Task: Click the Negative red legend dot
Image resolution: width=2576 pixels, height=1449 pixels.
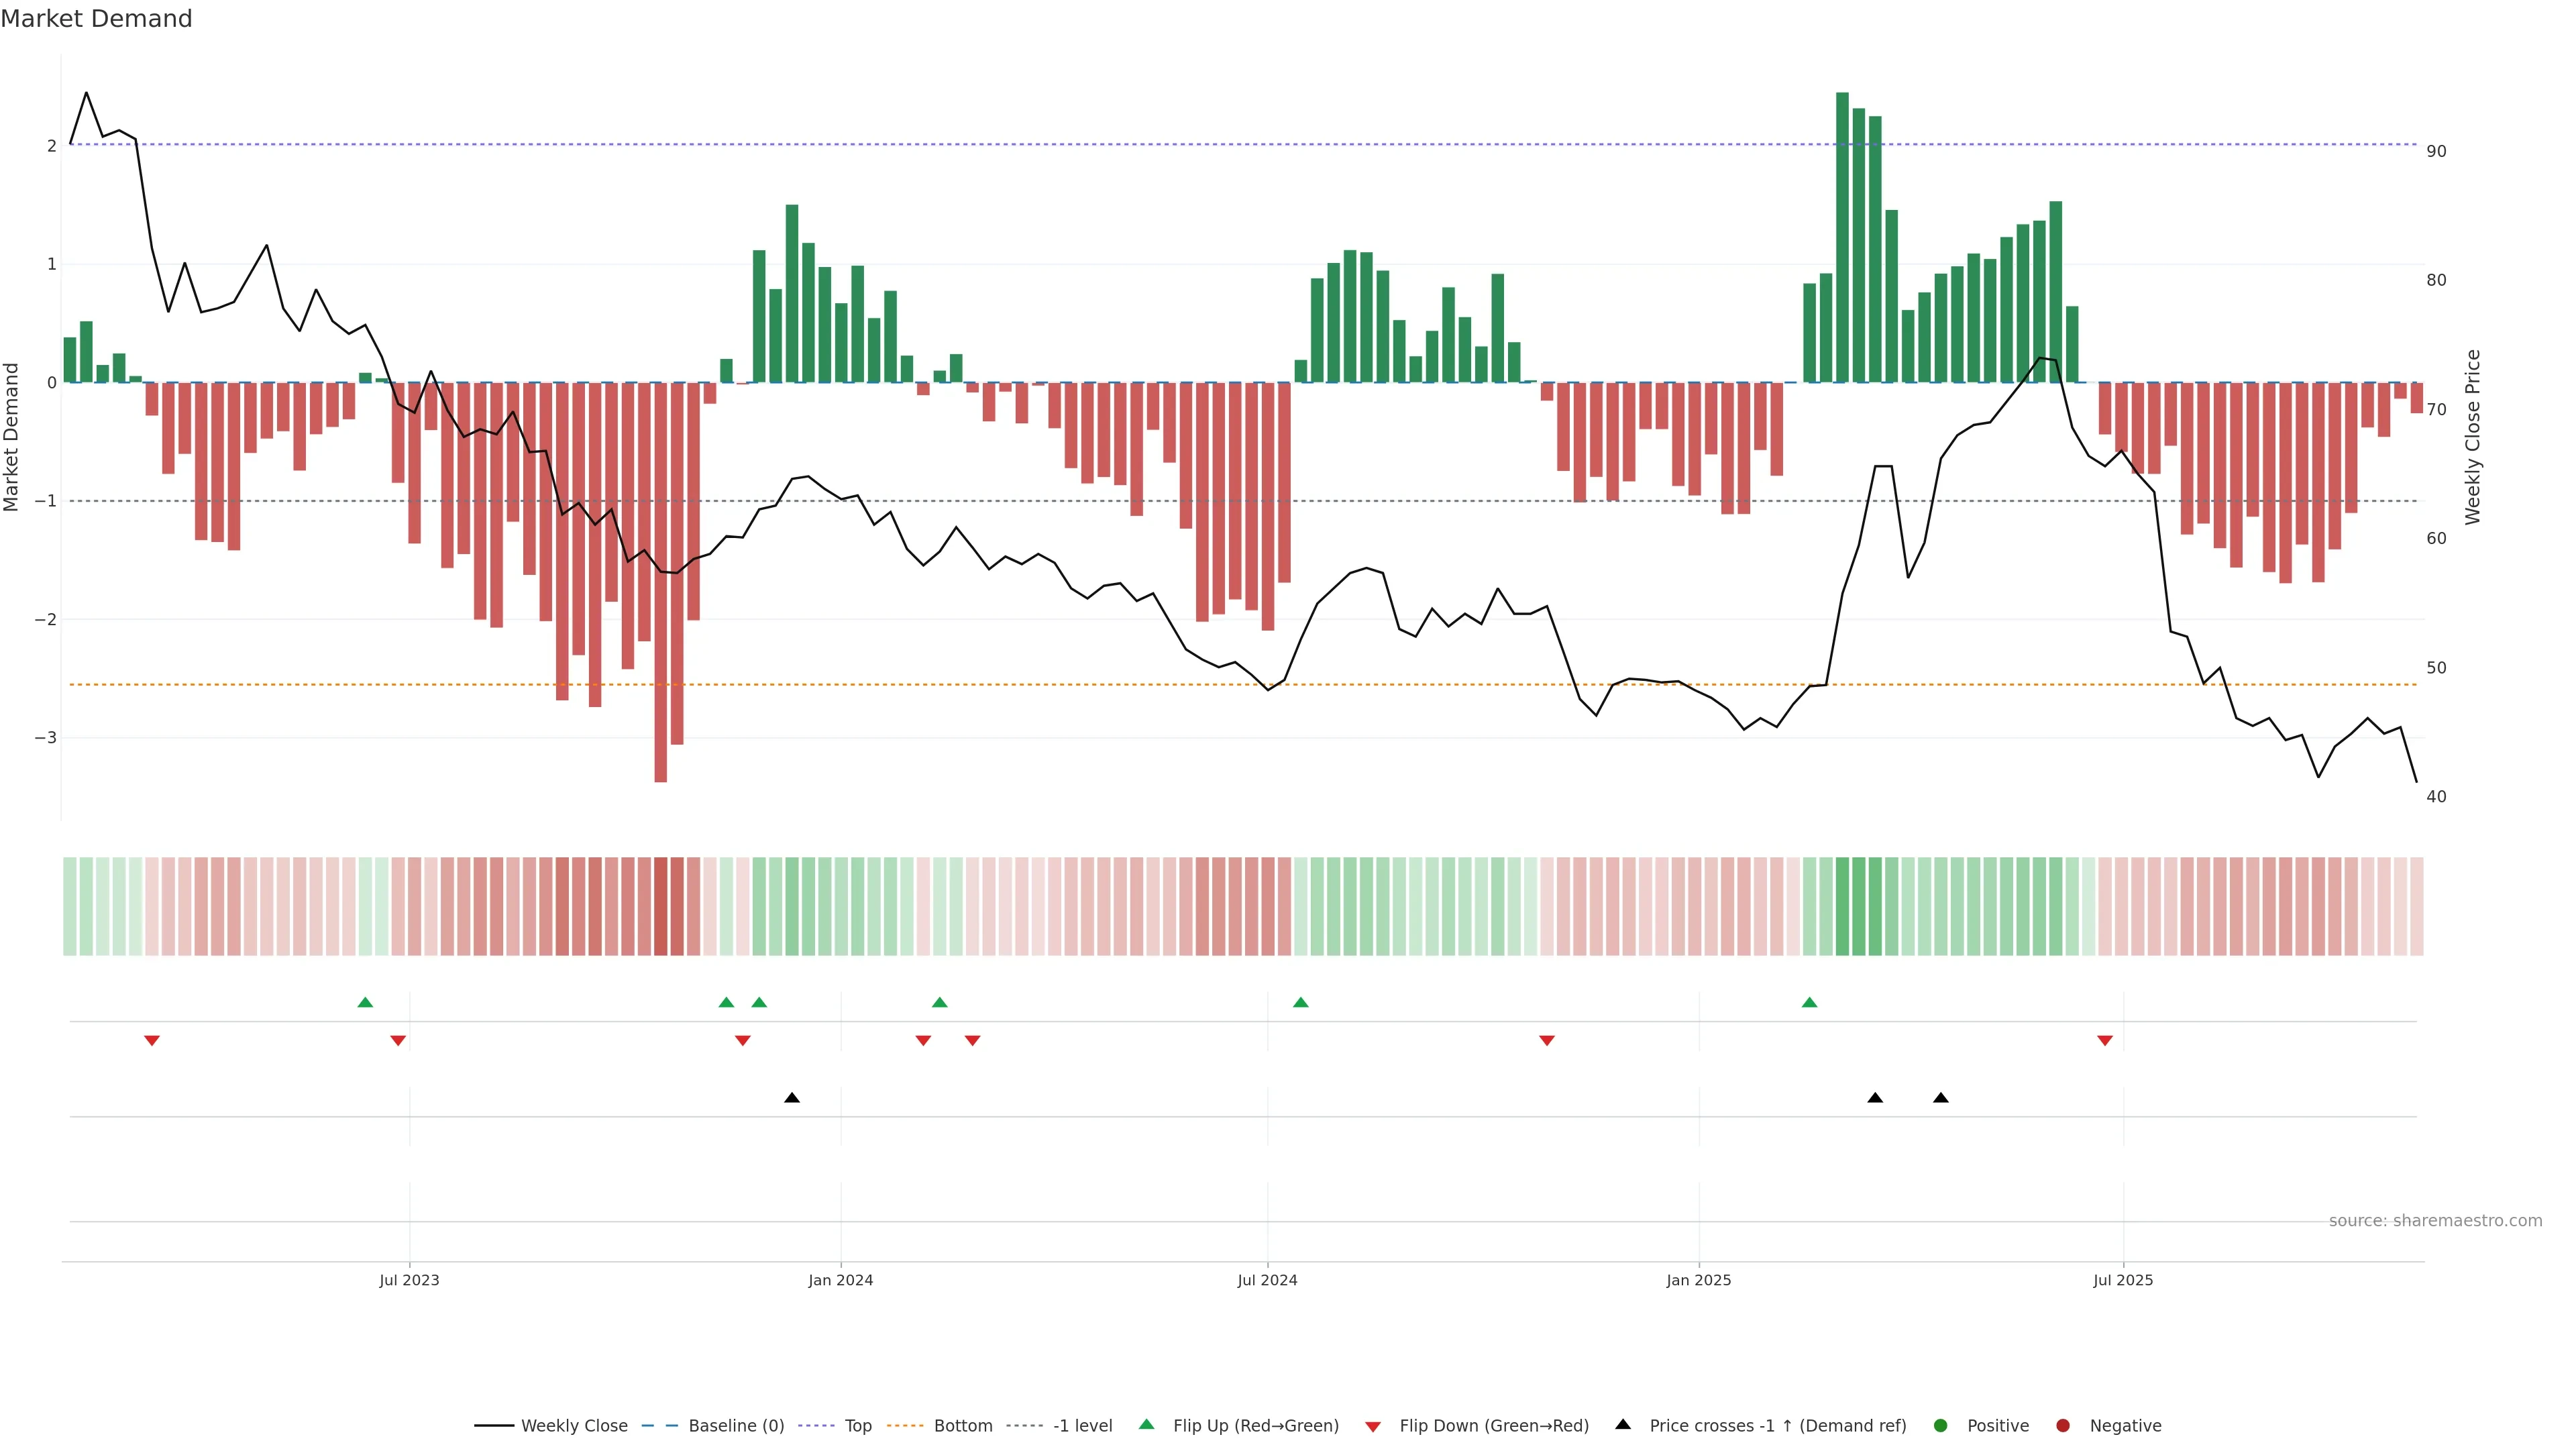Action: pos(2063,1425)
